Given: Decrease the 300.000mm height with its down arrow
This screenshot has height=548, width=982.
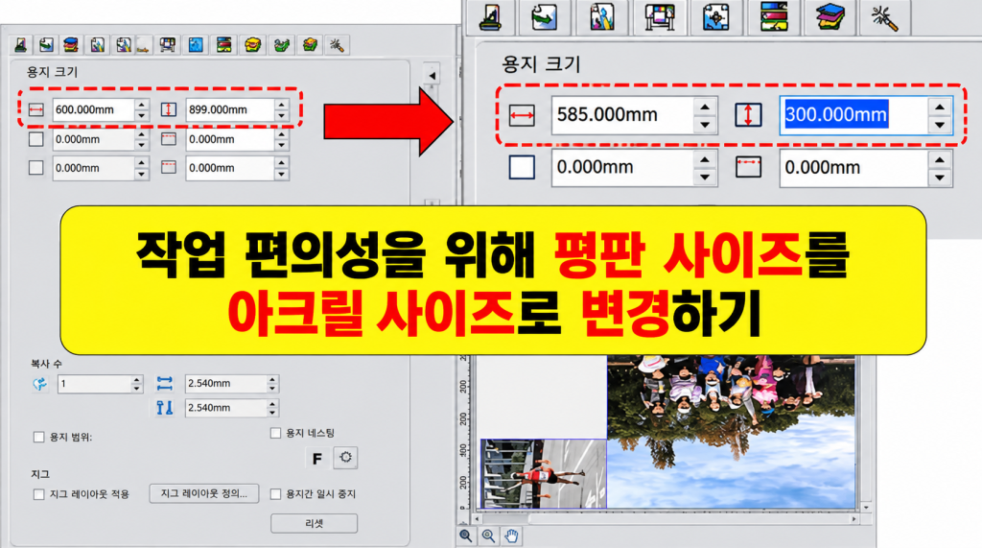Looking at the screenshot, I should [940, 125].
